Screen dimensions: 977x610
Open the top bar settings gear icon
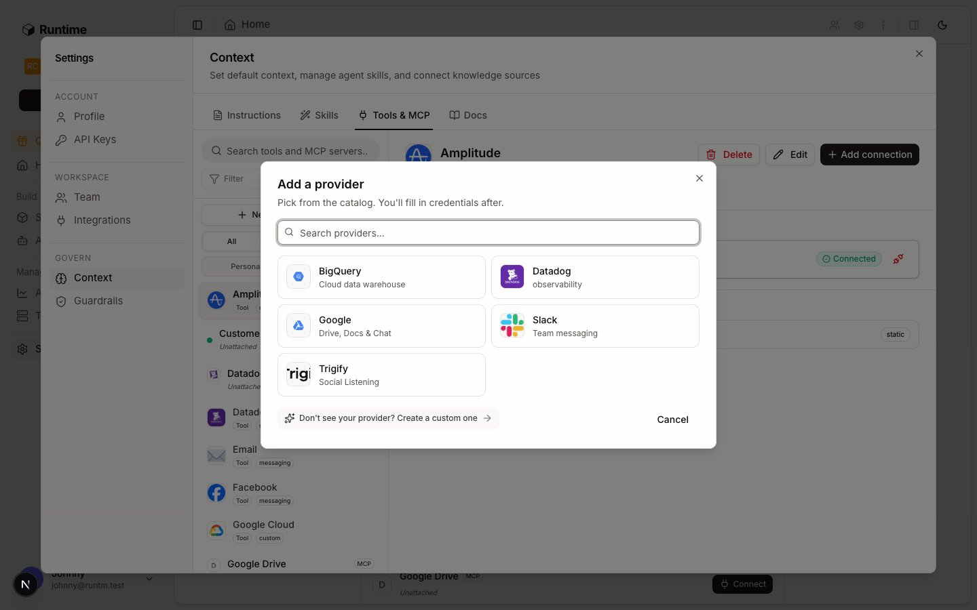(x=859, y=25)
